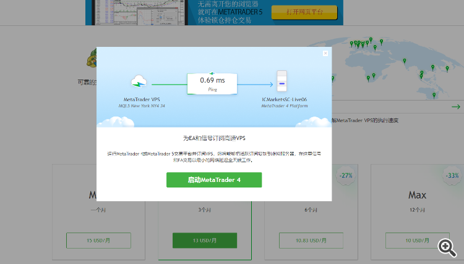
Task: Click the green 启动MetaTrader 4 button
Action: click(x=214, y=179)
